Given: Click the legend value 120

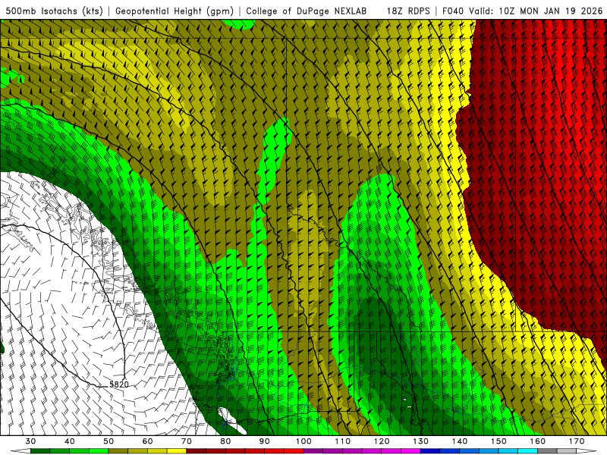Looking at the screenshot, I should [382, 441].
